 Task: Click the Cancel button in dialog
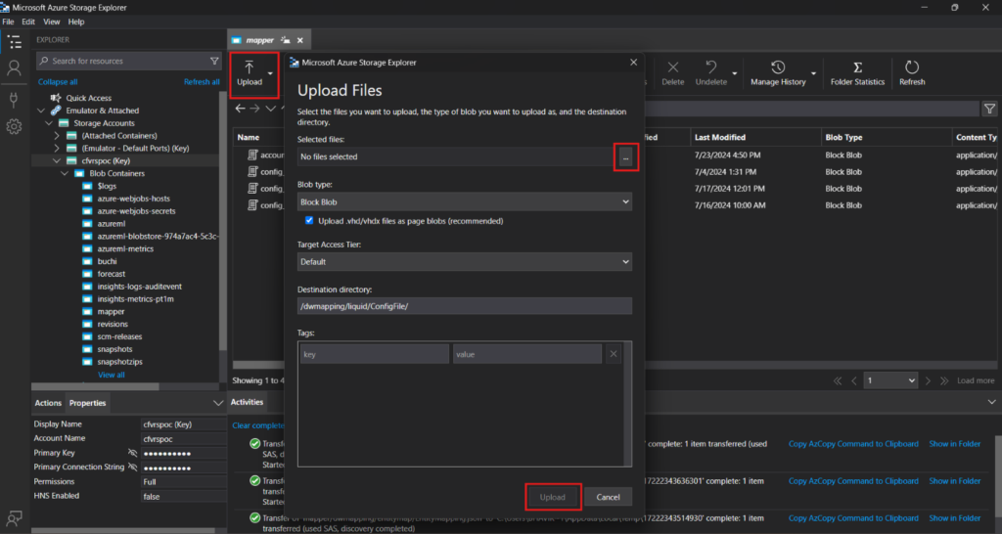(608, 497)
